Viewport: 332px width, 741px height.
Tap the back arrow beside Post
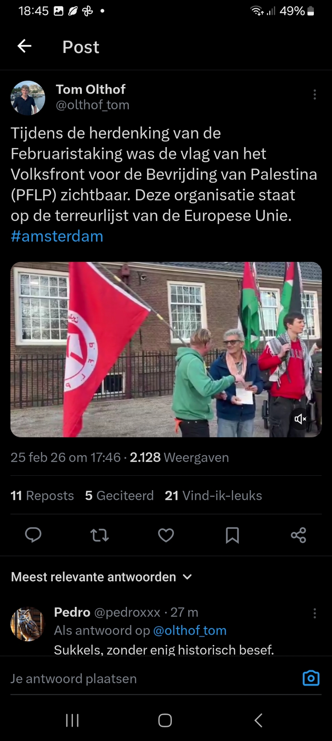[24, 46]
